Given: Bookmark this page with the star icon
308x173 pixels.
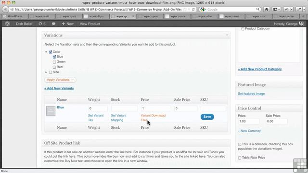Looking at the screenshot, I should pyautogui.click(x=185, y=10).
